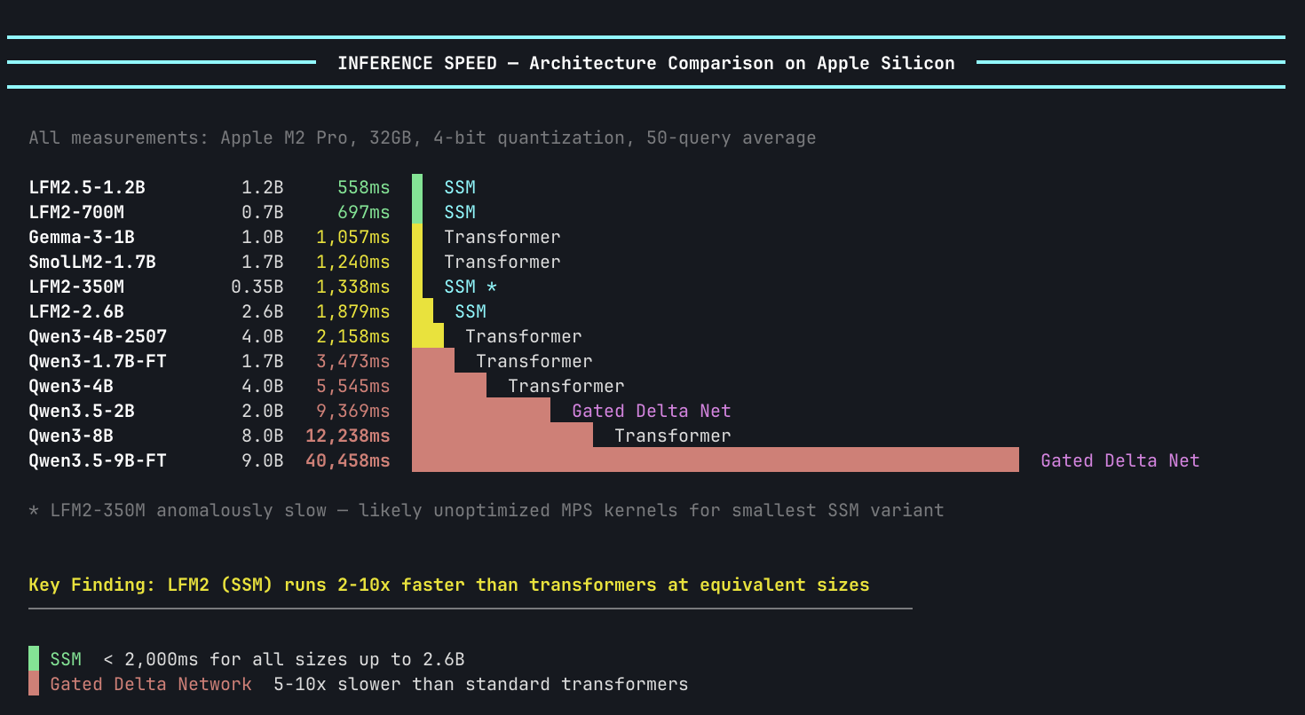Click the 9.0B parameter size
The image size is (1305, 715).
(x=263, y=460)
